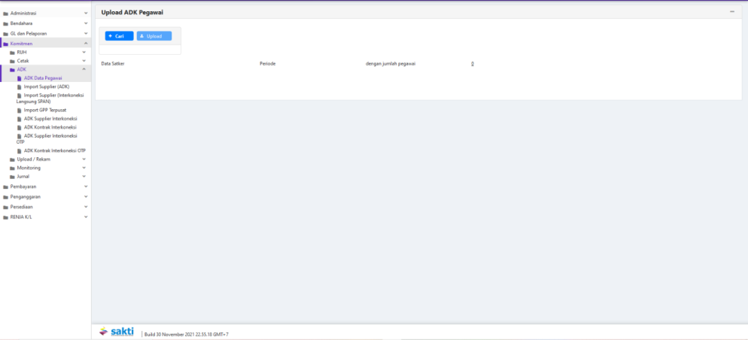The height and width of the screenshot is (340, 748).
Task: Expand the Pembayaran menu chevron
Action: [86, 186]
